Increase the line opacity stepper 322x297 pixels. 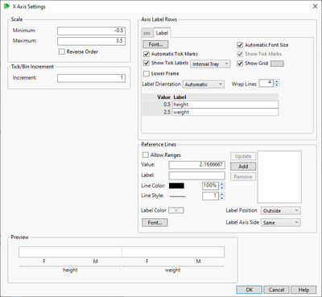[222, 184]
